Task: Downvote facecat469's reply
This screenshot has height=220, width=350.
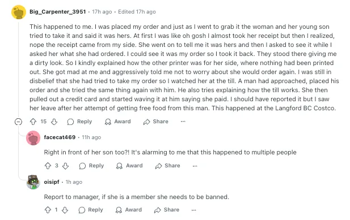Action: click(x=65, y=166)
